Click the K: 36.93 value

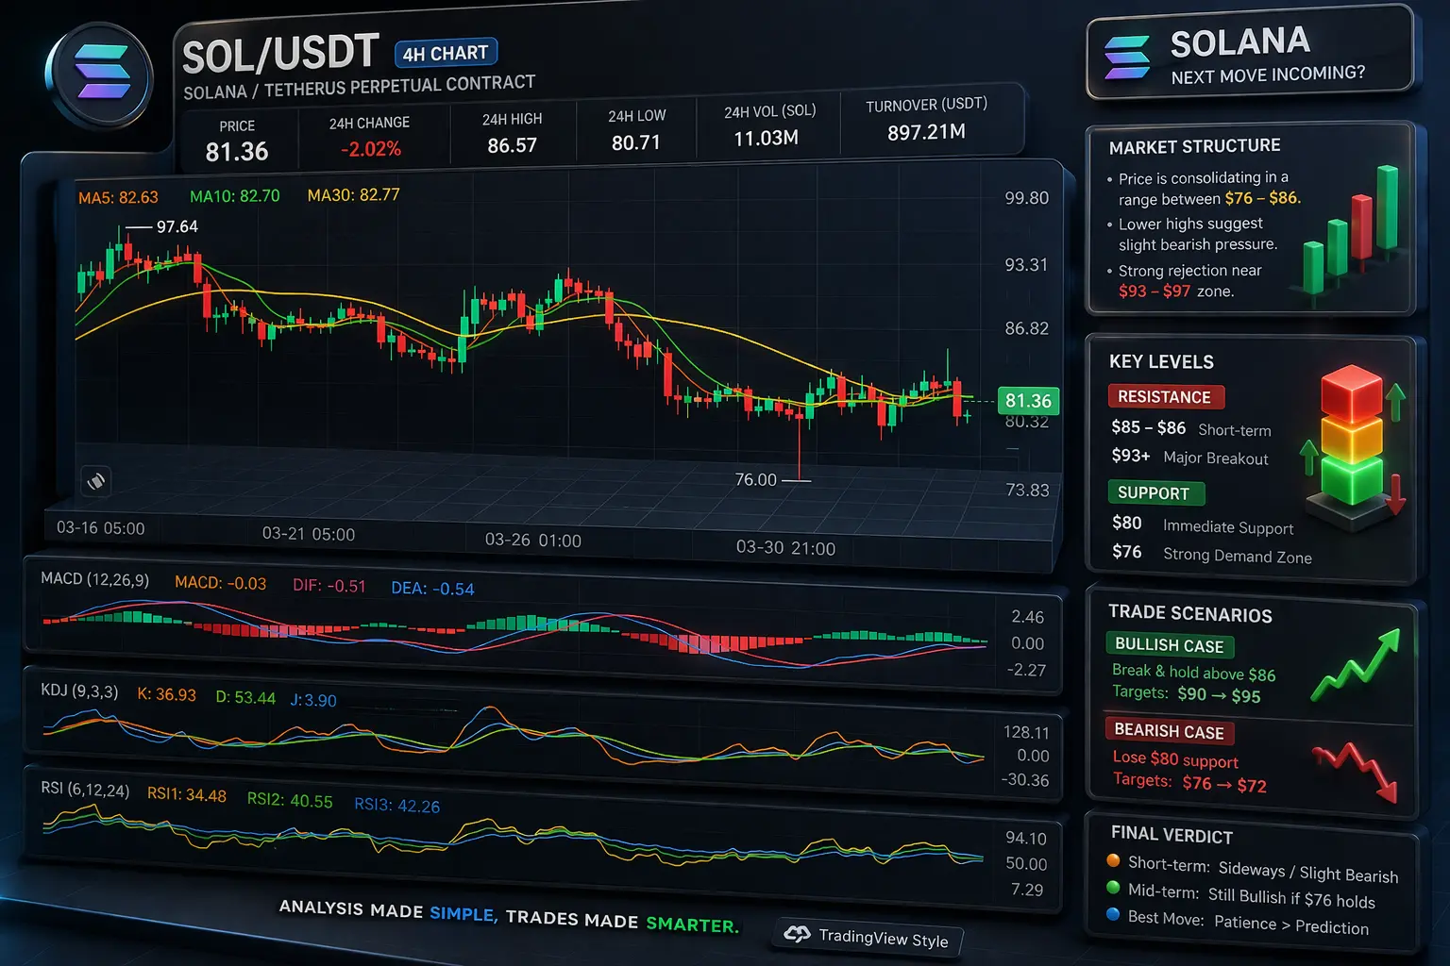coord(166,694)
